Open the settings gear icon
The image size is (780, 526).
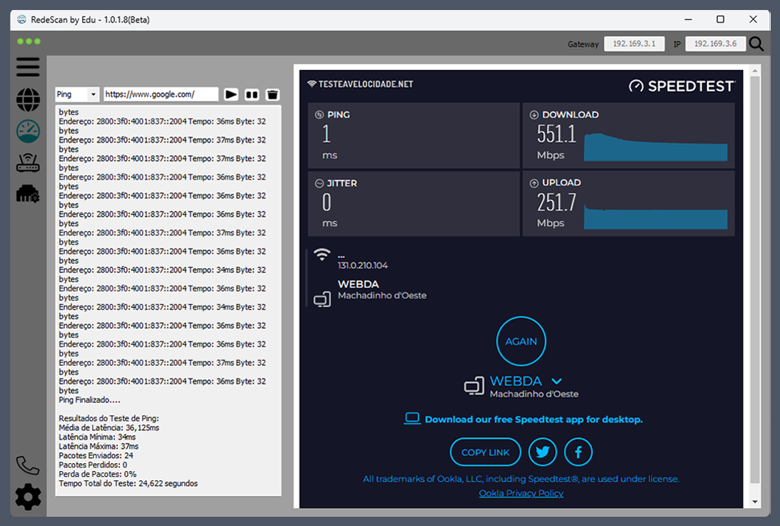[28, 497]
